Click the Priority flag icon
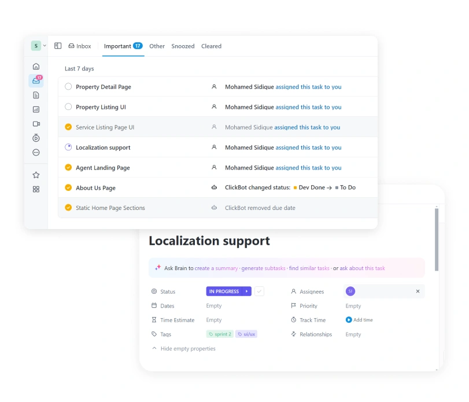Viewport: 469px width, 402px height. tap(293, 305)
